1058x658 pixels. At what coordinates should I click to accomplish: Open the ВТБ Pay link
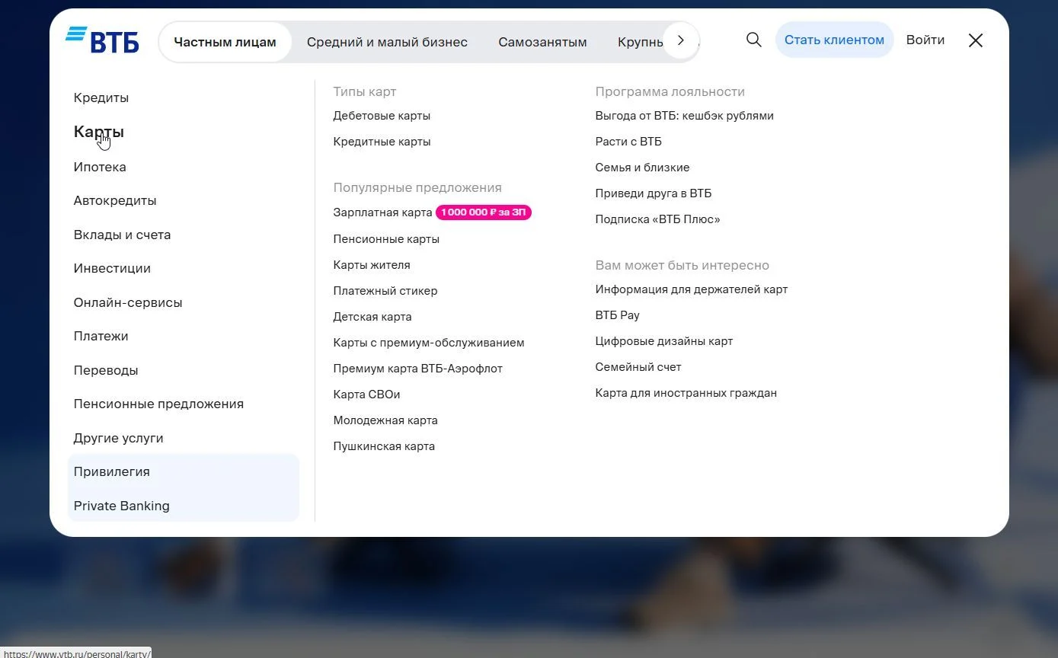tap(617, 315)
